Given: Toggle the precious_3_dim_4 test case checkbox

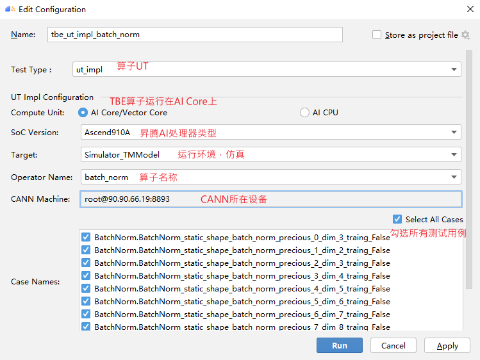Looking at the screenshot, I should tap(86, 275).
